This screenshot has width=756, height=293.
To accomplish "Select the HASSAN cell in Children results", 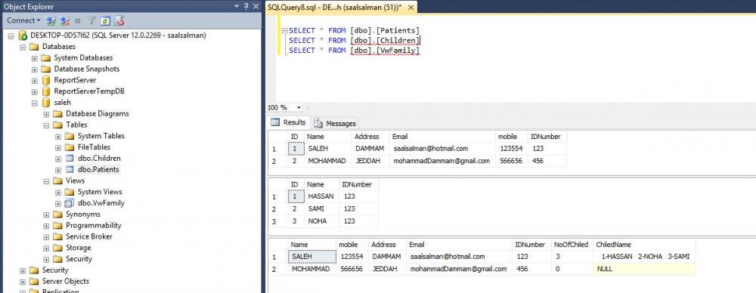I will [321, 196].
